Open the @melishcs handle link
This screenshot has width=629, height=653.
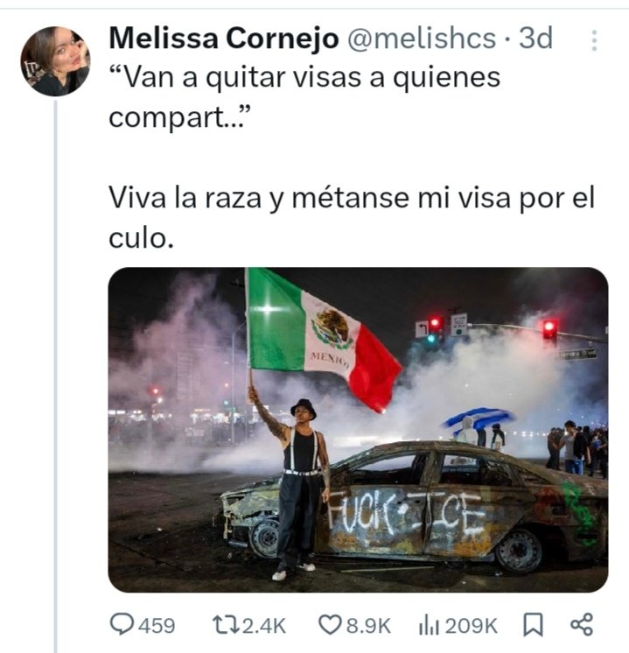point(422,38)
